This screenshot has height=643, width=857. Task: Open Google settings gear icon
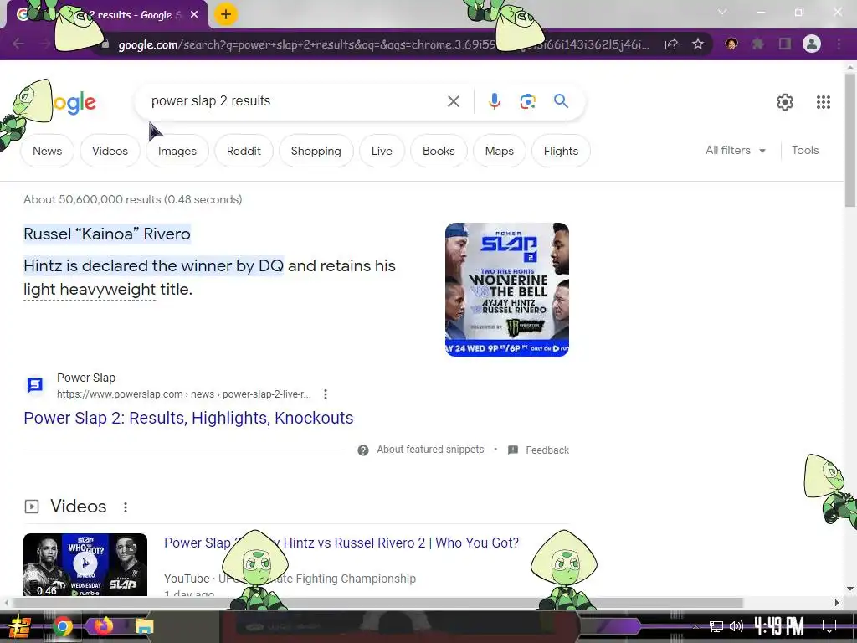[785, 101]
